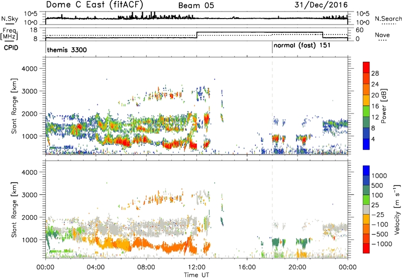Select the "Freq. [MHz]" axis label
This screenshot has width=402, height=278.
pyautogui.click(x=9, y=34)
